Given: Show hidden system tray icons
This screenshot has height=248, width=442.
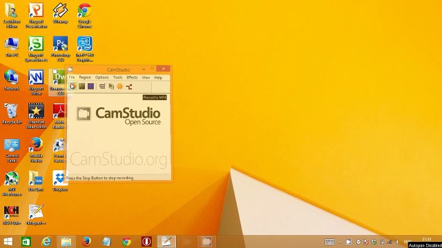Looking at the screenshot, I should [x=340, y=242].
